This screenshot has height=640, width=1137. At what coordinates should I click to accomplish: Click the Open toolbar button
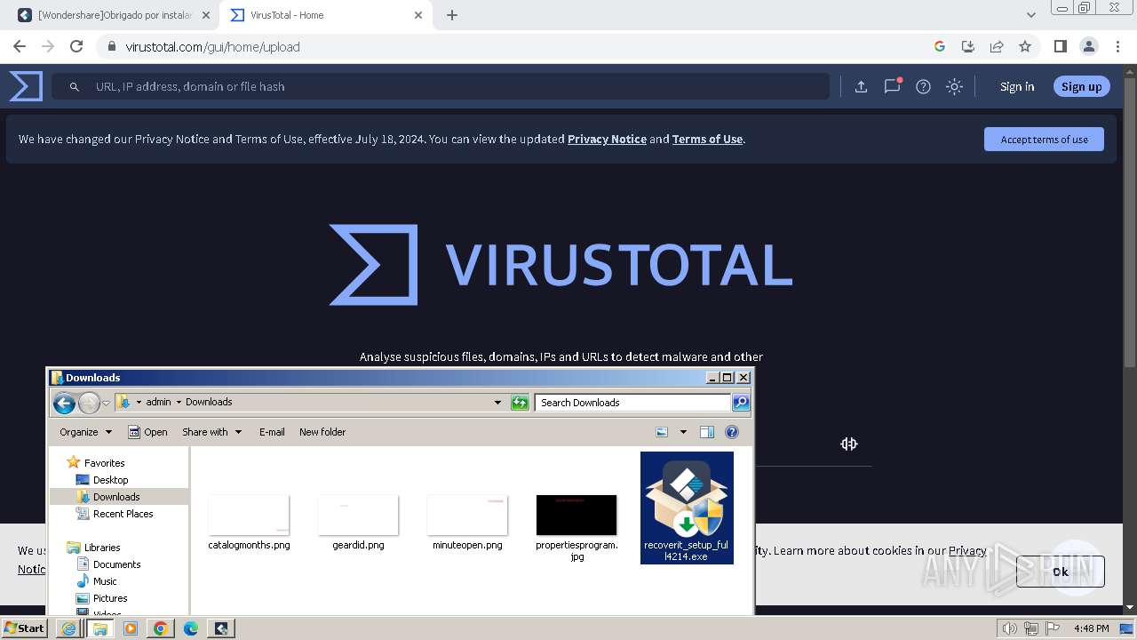[147, 432]
